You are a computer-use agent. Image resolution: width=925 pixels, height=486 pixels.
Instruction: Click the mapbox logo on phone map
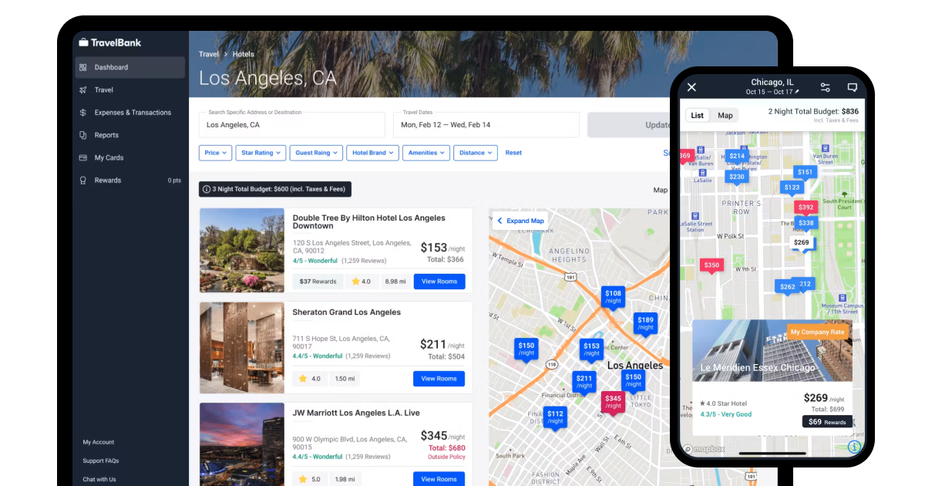point(703,448)
